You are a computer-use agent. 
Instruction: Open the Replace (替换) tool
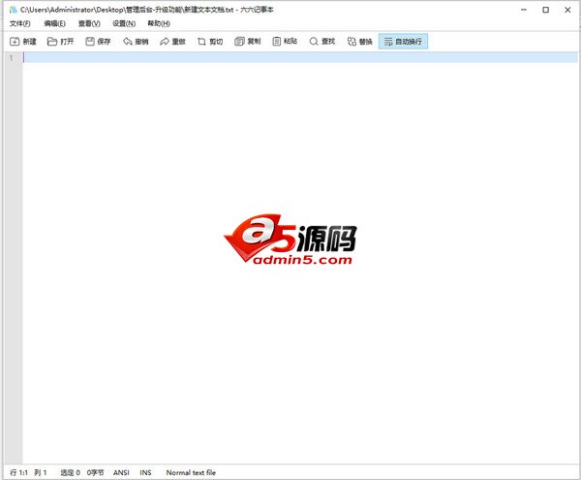pyautogui.click(x=359, y=42)
